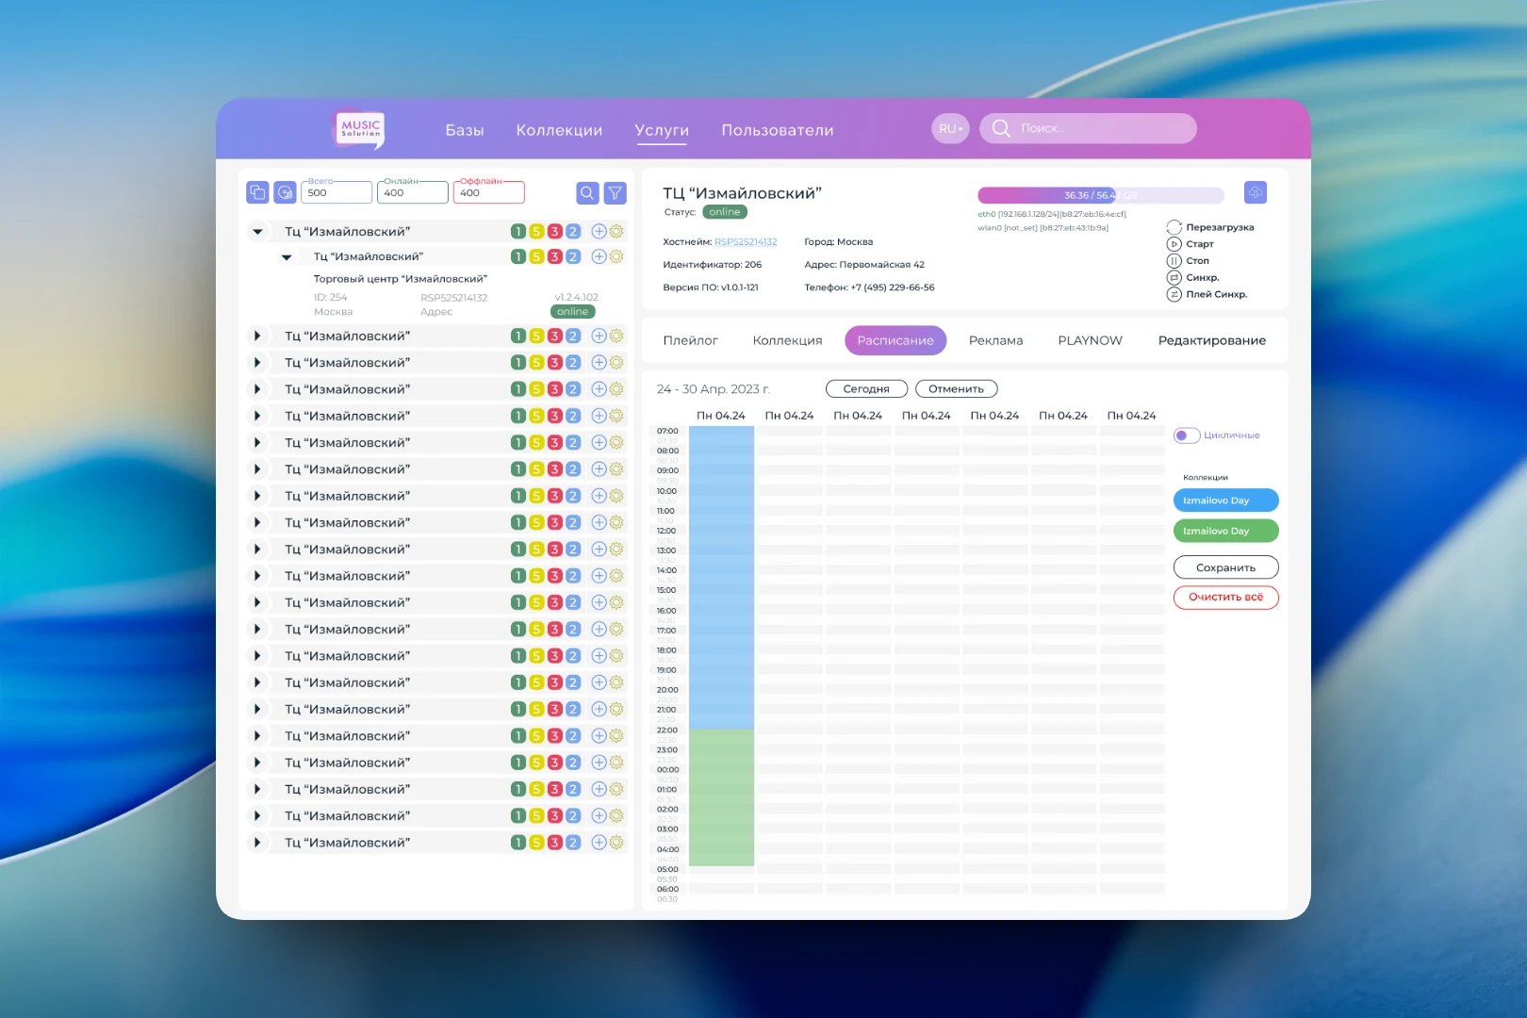Click the Отменить button

tap(956, 388)
